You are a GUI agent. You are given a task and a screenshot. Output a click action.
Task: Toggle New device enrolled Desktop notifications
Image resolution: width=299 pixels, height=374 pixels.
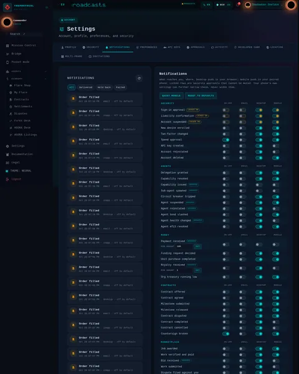[259, 128]
